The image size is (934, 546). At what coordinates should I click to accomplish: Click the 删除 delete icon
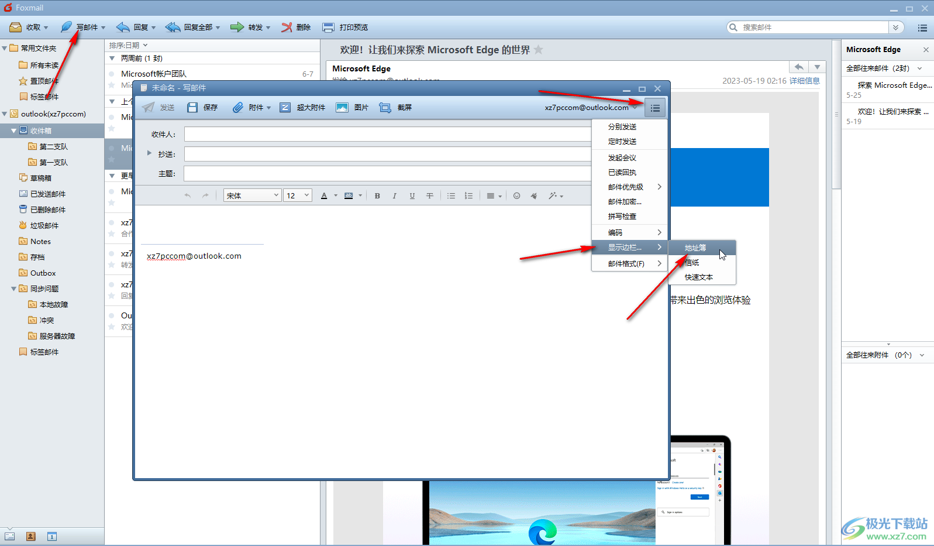(287, 28)
